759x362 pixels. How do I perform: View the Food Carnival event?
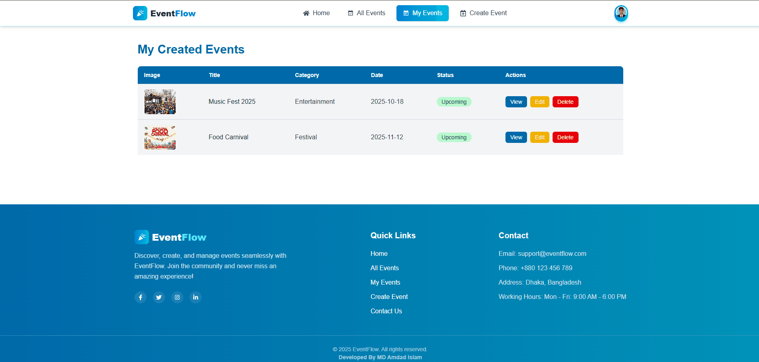pyautogui.click(x=516, y=137)
